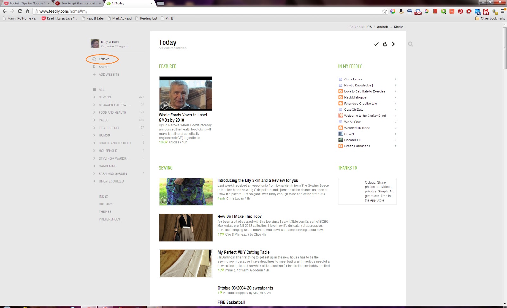
Task: Go to next page with the right chevron
Action: pyautogui.click(x=393, y=44)
